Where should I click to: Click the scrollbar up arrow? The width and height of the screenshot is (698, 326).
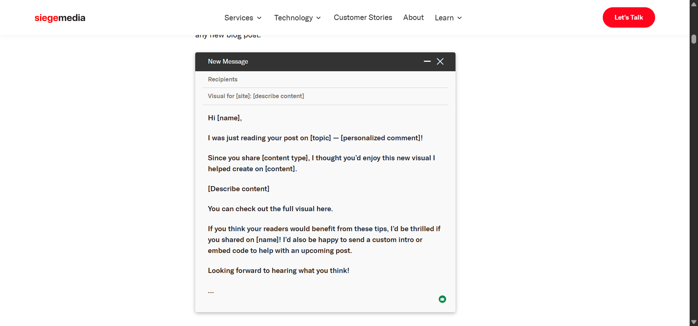(694, 4)
